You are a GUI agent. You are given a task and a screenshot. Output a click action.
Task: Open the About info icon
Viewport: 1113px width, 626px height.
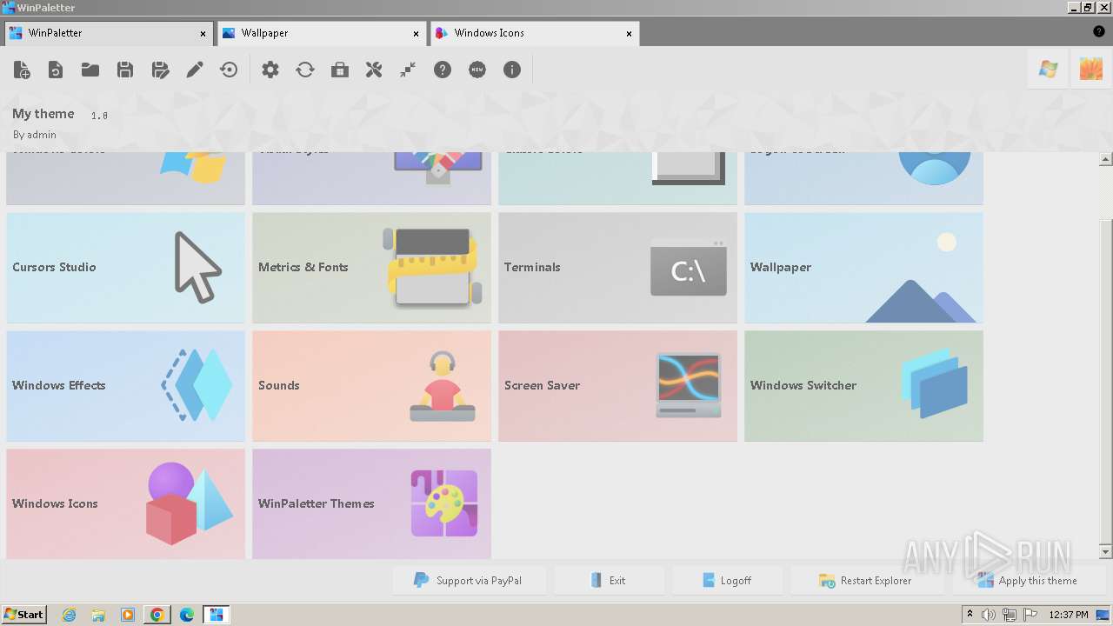[x=512, y=70]
